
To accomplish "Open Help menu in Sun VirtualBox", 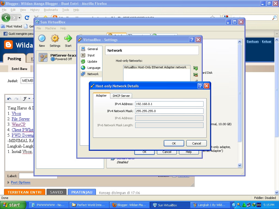I will (x=63, y=28).
